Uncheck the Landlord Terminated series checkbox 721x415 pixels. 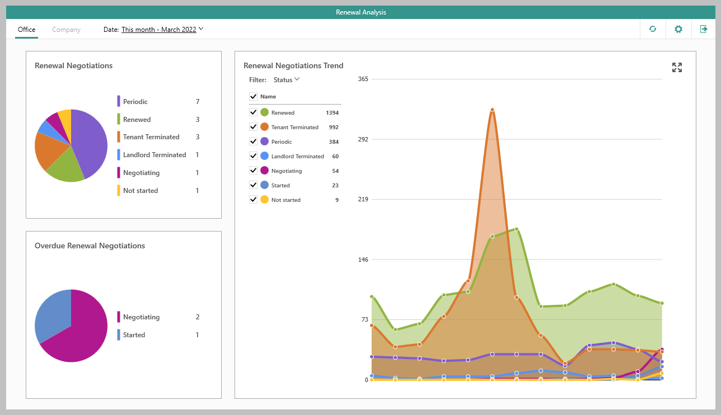click(x=253, y=156)
